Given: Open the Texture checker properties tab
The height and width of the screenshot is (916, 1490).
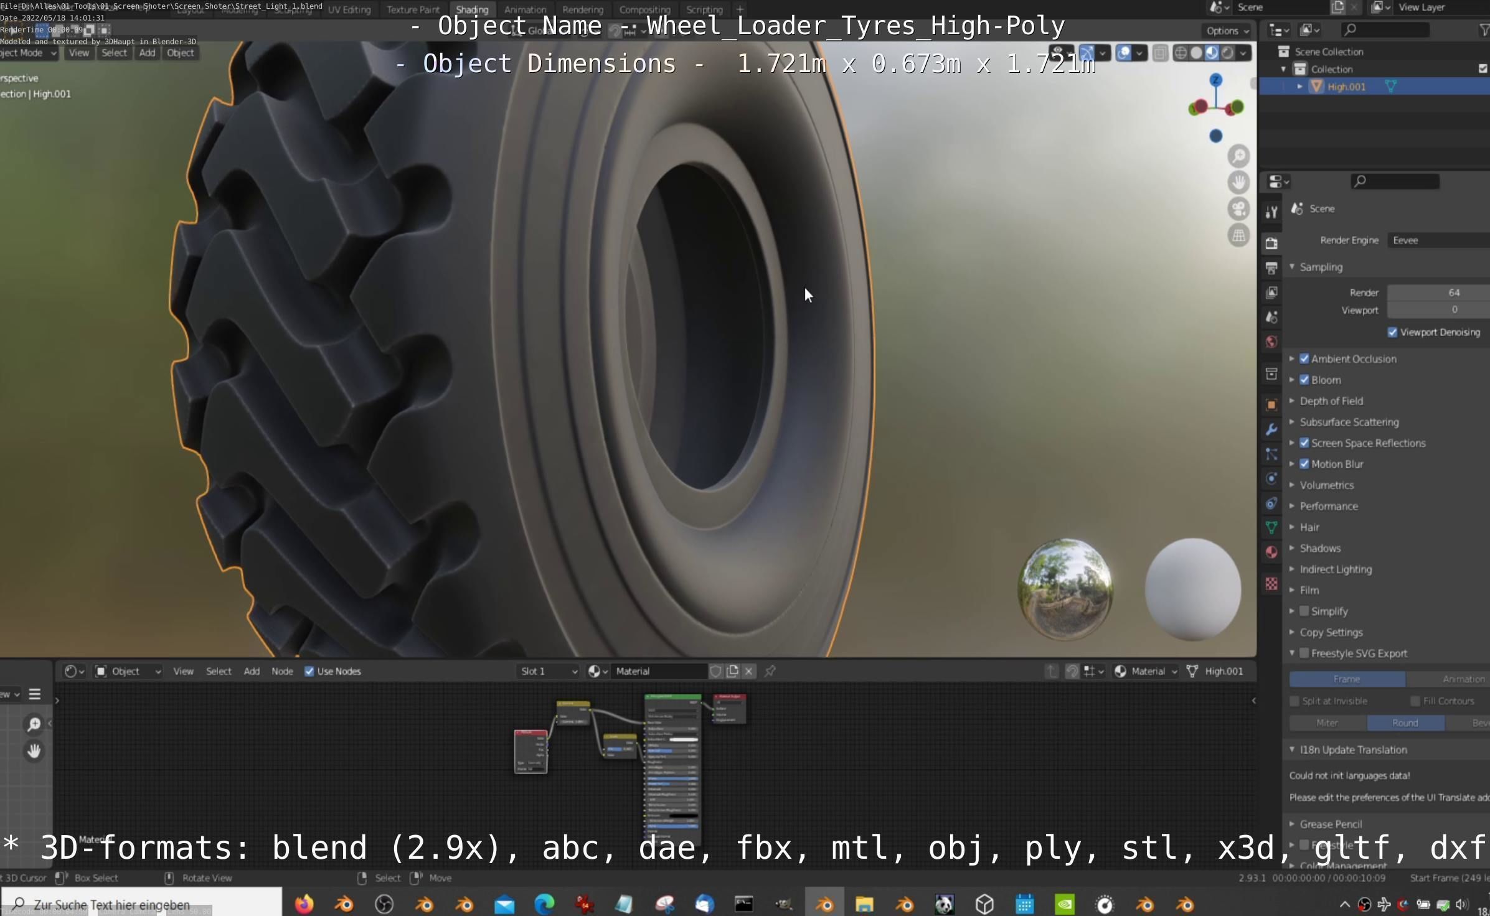Looking at the screenshot, I should tap(1271, 583).
